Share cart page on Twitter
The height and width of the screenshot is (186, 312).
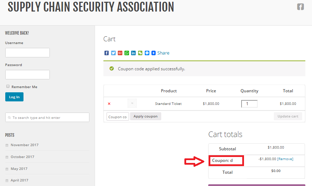(x=113, y=53)
